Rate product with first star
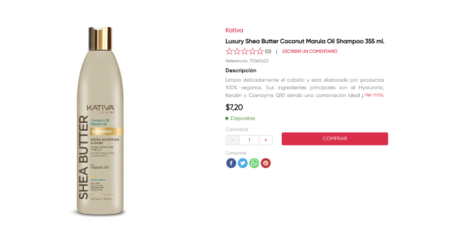This screenshot has height=231, width=462. (230, 52)
